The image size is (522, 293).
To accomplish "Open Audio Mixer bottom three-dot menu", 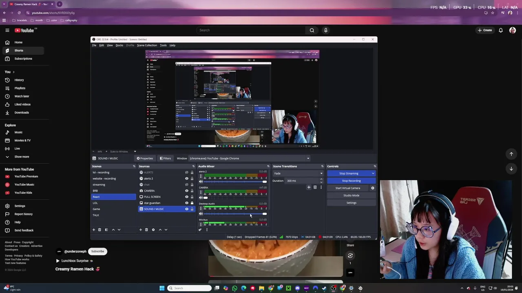I will point(207,230).
